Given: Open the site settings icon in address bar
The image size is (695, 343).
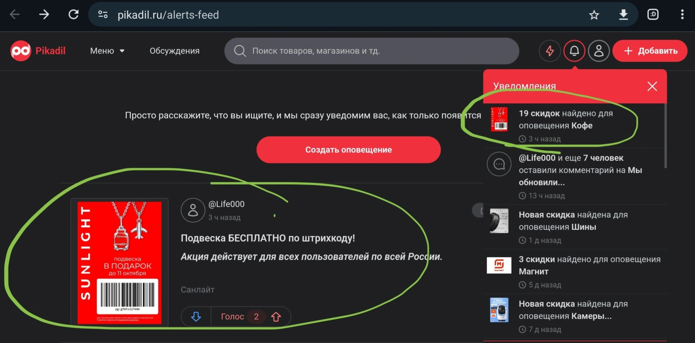Looking at the screenshot, I should pos(103,14).
